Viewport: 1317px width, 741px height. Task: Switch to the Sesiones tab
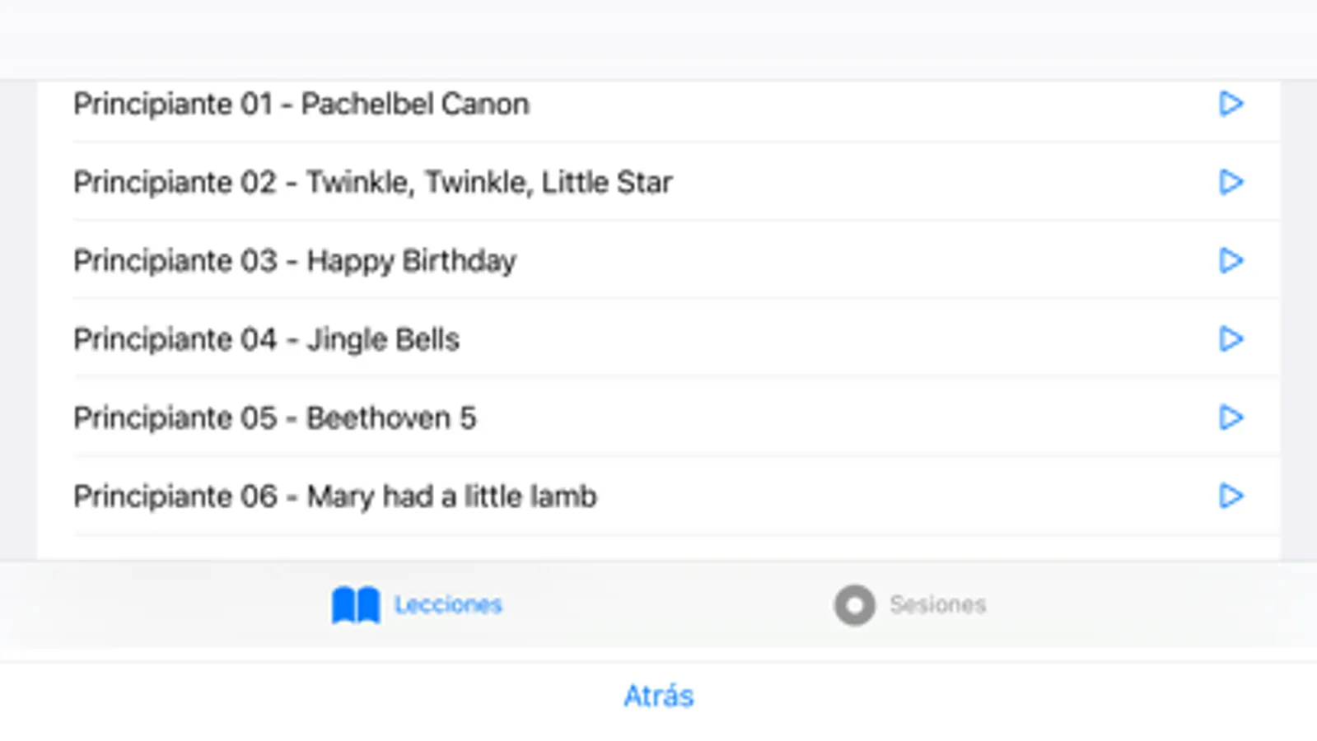pyautogui.click(x=937, y=605)
